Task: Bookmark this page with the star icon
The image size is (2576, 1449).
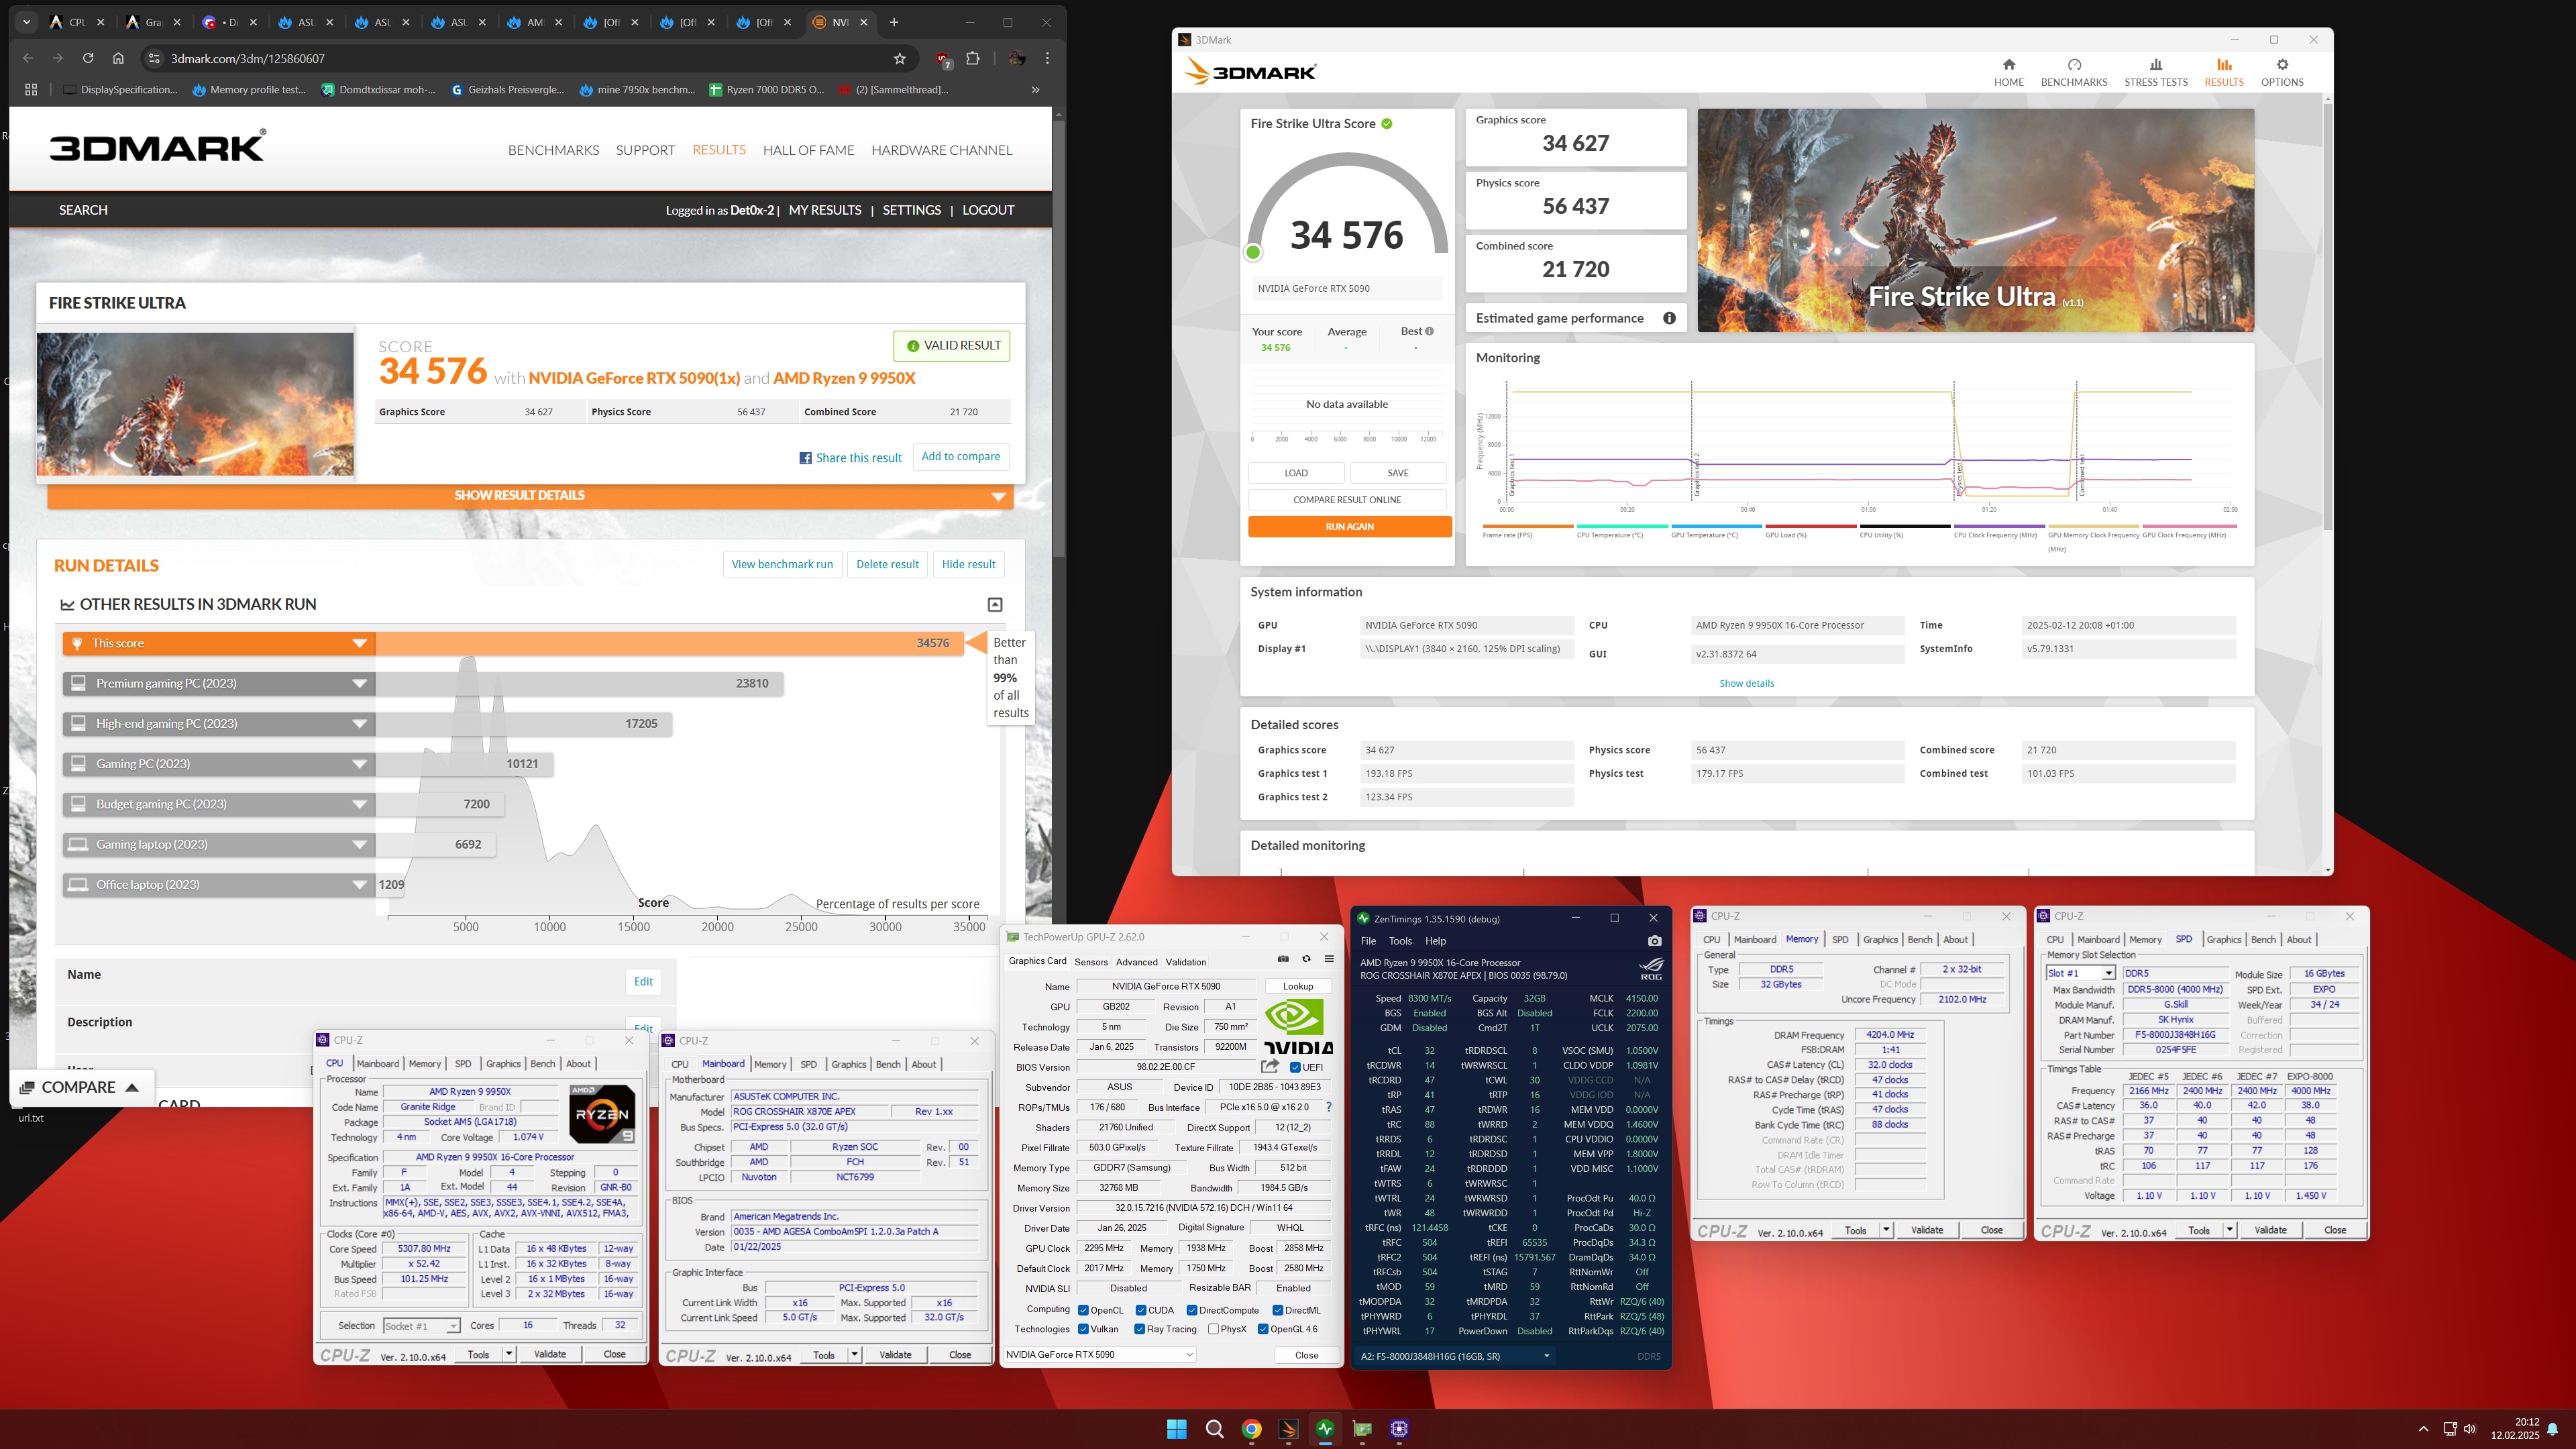Action: point(899,59)
